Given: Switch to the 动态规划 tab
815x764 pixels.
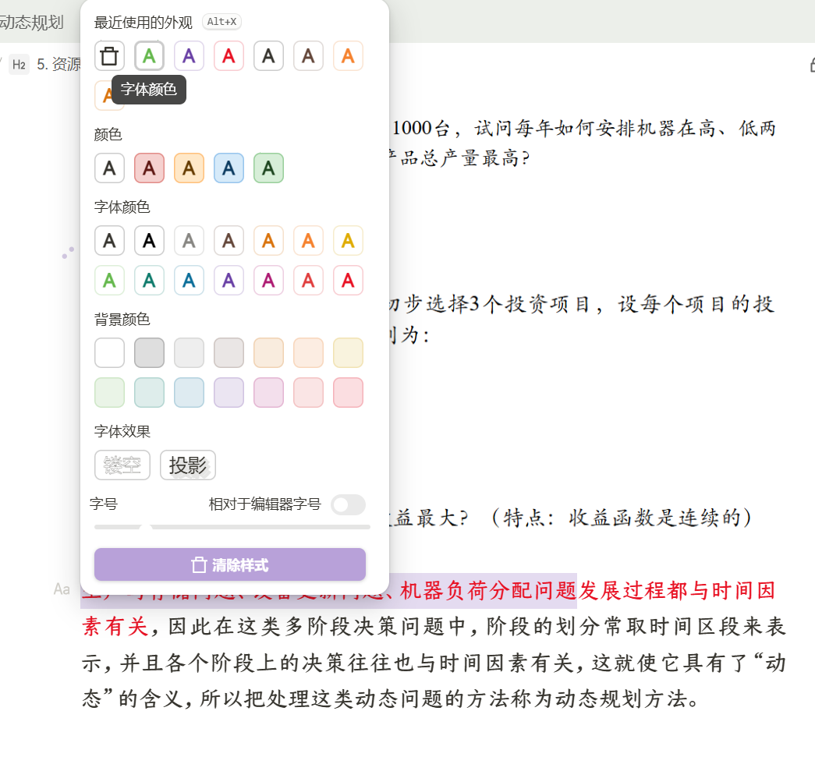Looking at the screenshot, I should click(31, 23).
